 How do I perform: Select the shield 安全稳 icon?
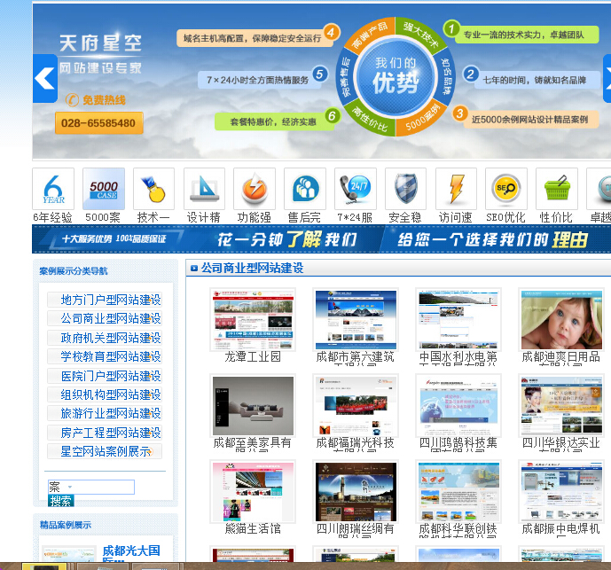click(405, 189)
